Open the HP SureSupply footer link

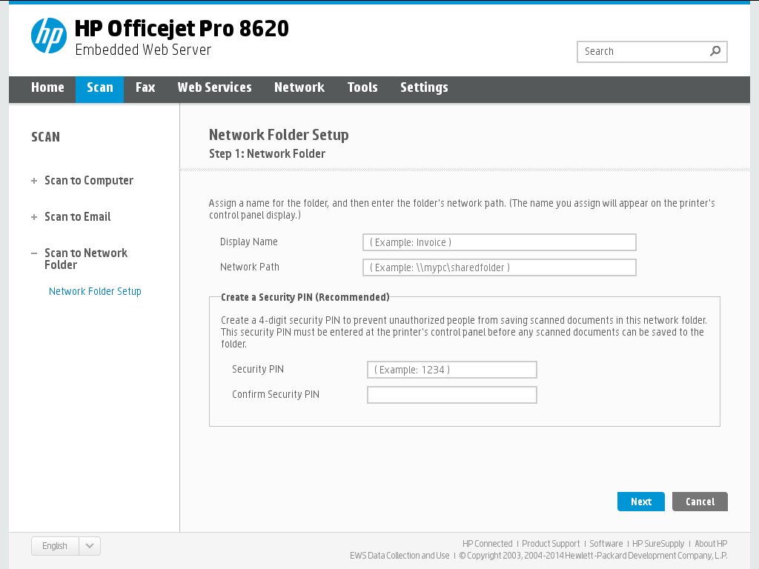coord(658,544)
